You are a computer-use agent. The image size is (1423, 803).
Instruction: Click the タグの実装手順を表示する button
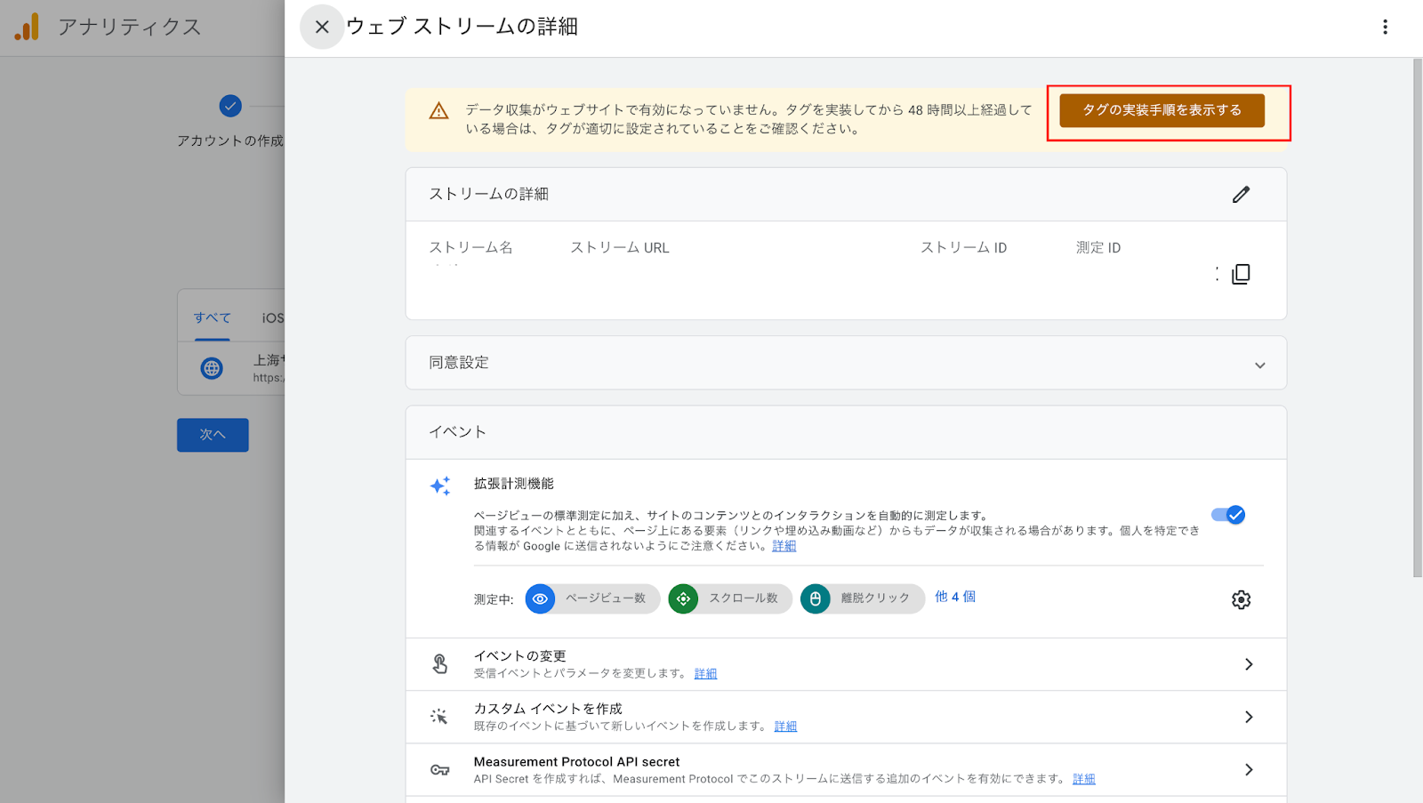click(x=1162, y=110)
